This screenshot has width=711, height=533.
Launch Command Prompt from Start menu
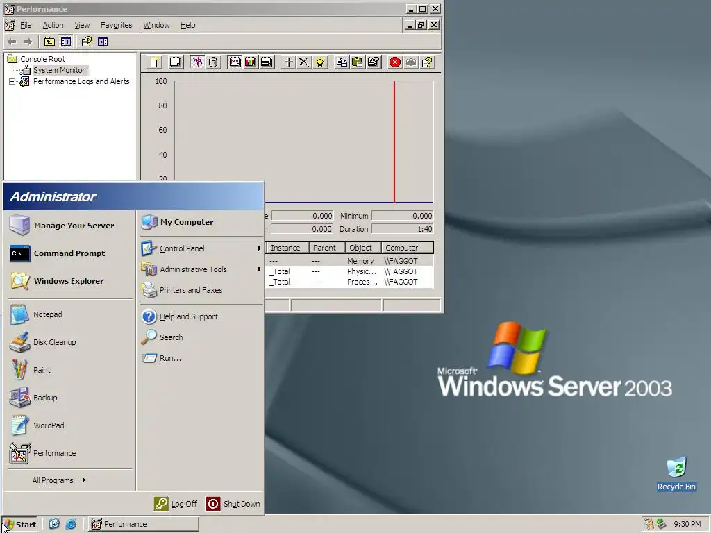[69, 253]
